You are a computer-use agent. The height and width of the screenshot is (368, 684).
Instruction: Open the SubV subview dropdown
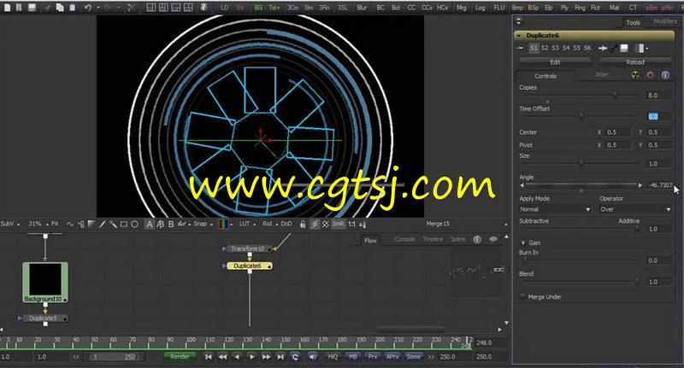click(9, 224)
